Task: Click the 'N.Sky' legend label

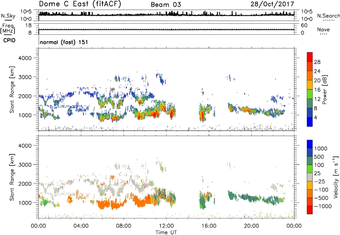Action: point(8,16)
